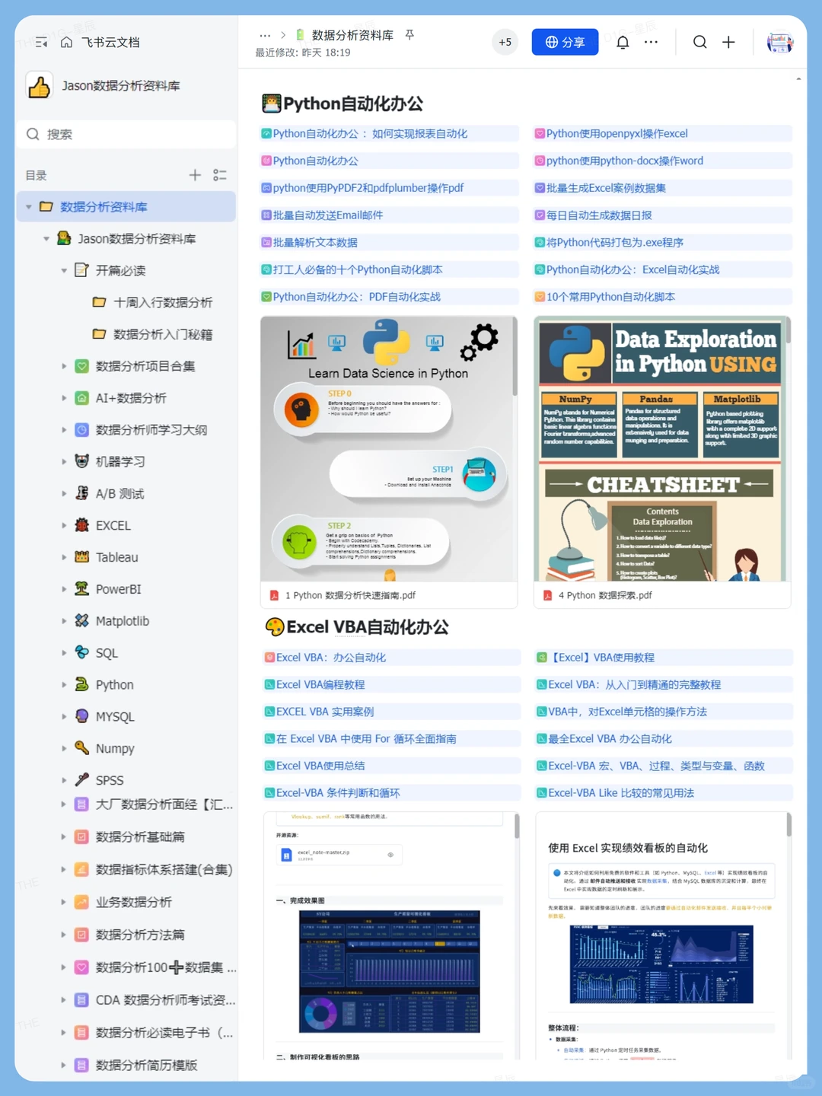Select 数据分析简历模版 in the tree
822x1096 pixels.
pyautogui.click(x=147, y=1065)
